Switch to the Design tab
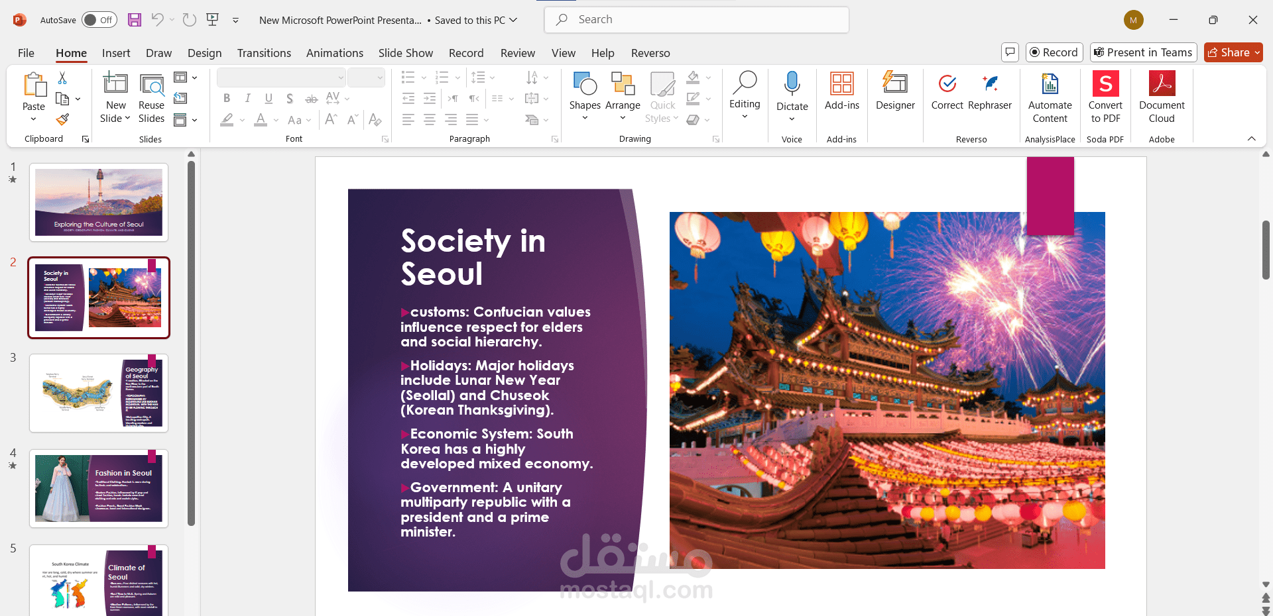This screenshot has height=616, width=1273. tap(204, 53)
